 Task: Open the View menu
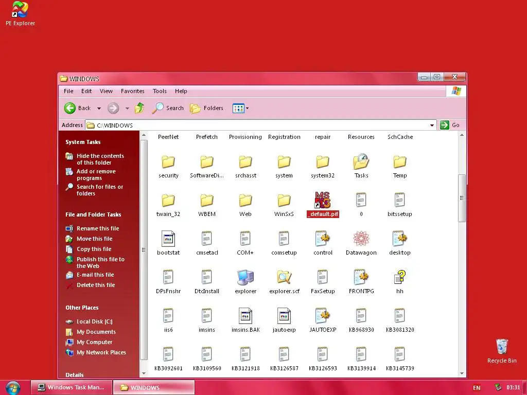(106, 91)
